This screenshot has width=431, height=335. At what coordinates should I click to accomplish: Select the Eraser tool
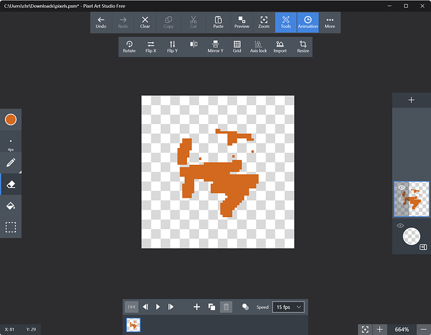(11, 184)
